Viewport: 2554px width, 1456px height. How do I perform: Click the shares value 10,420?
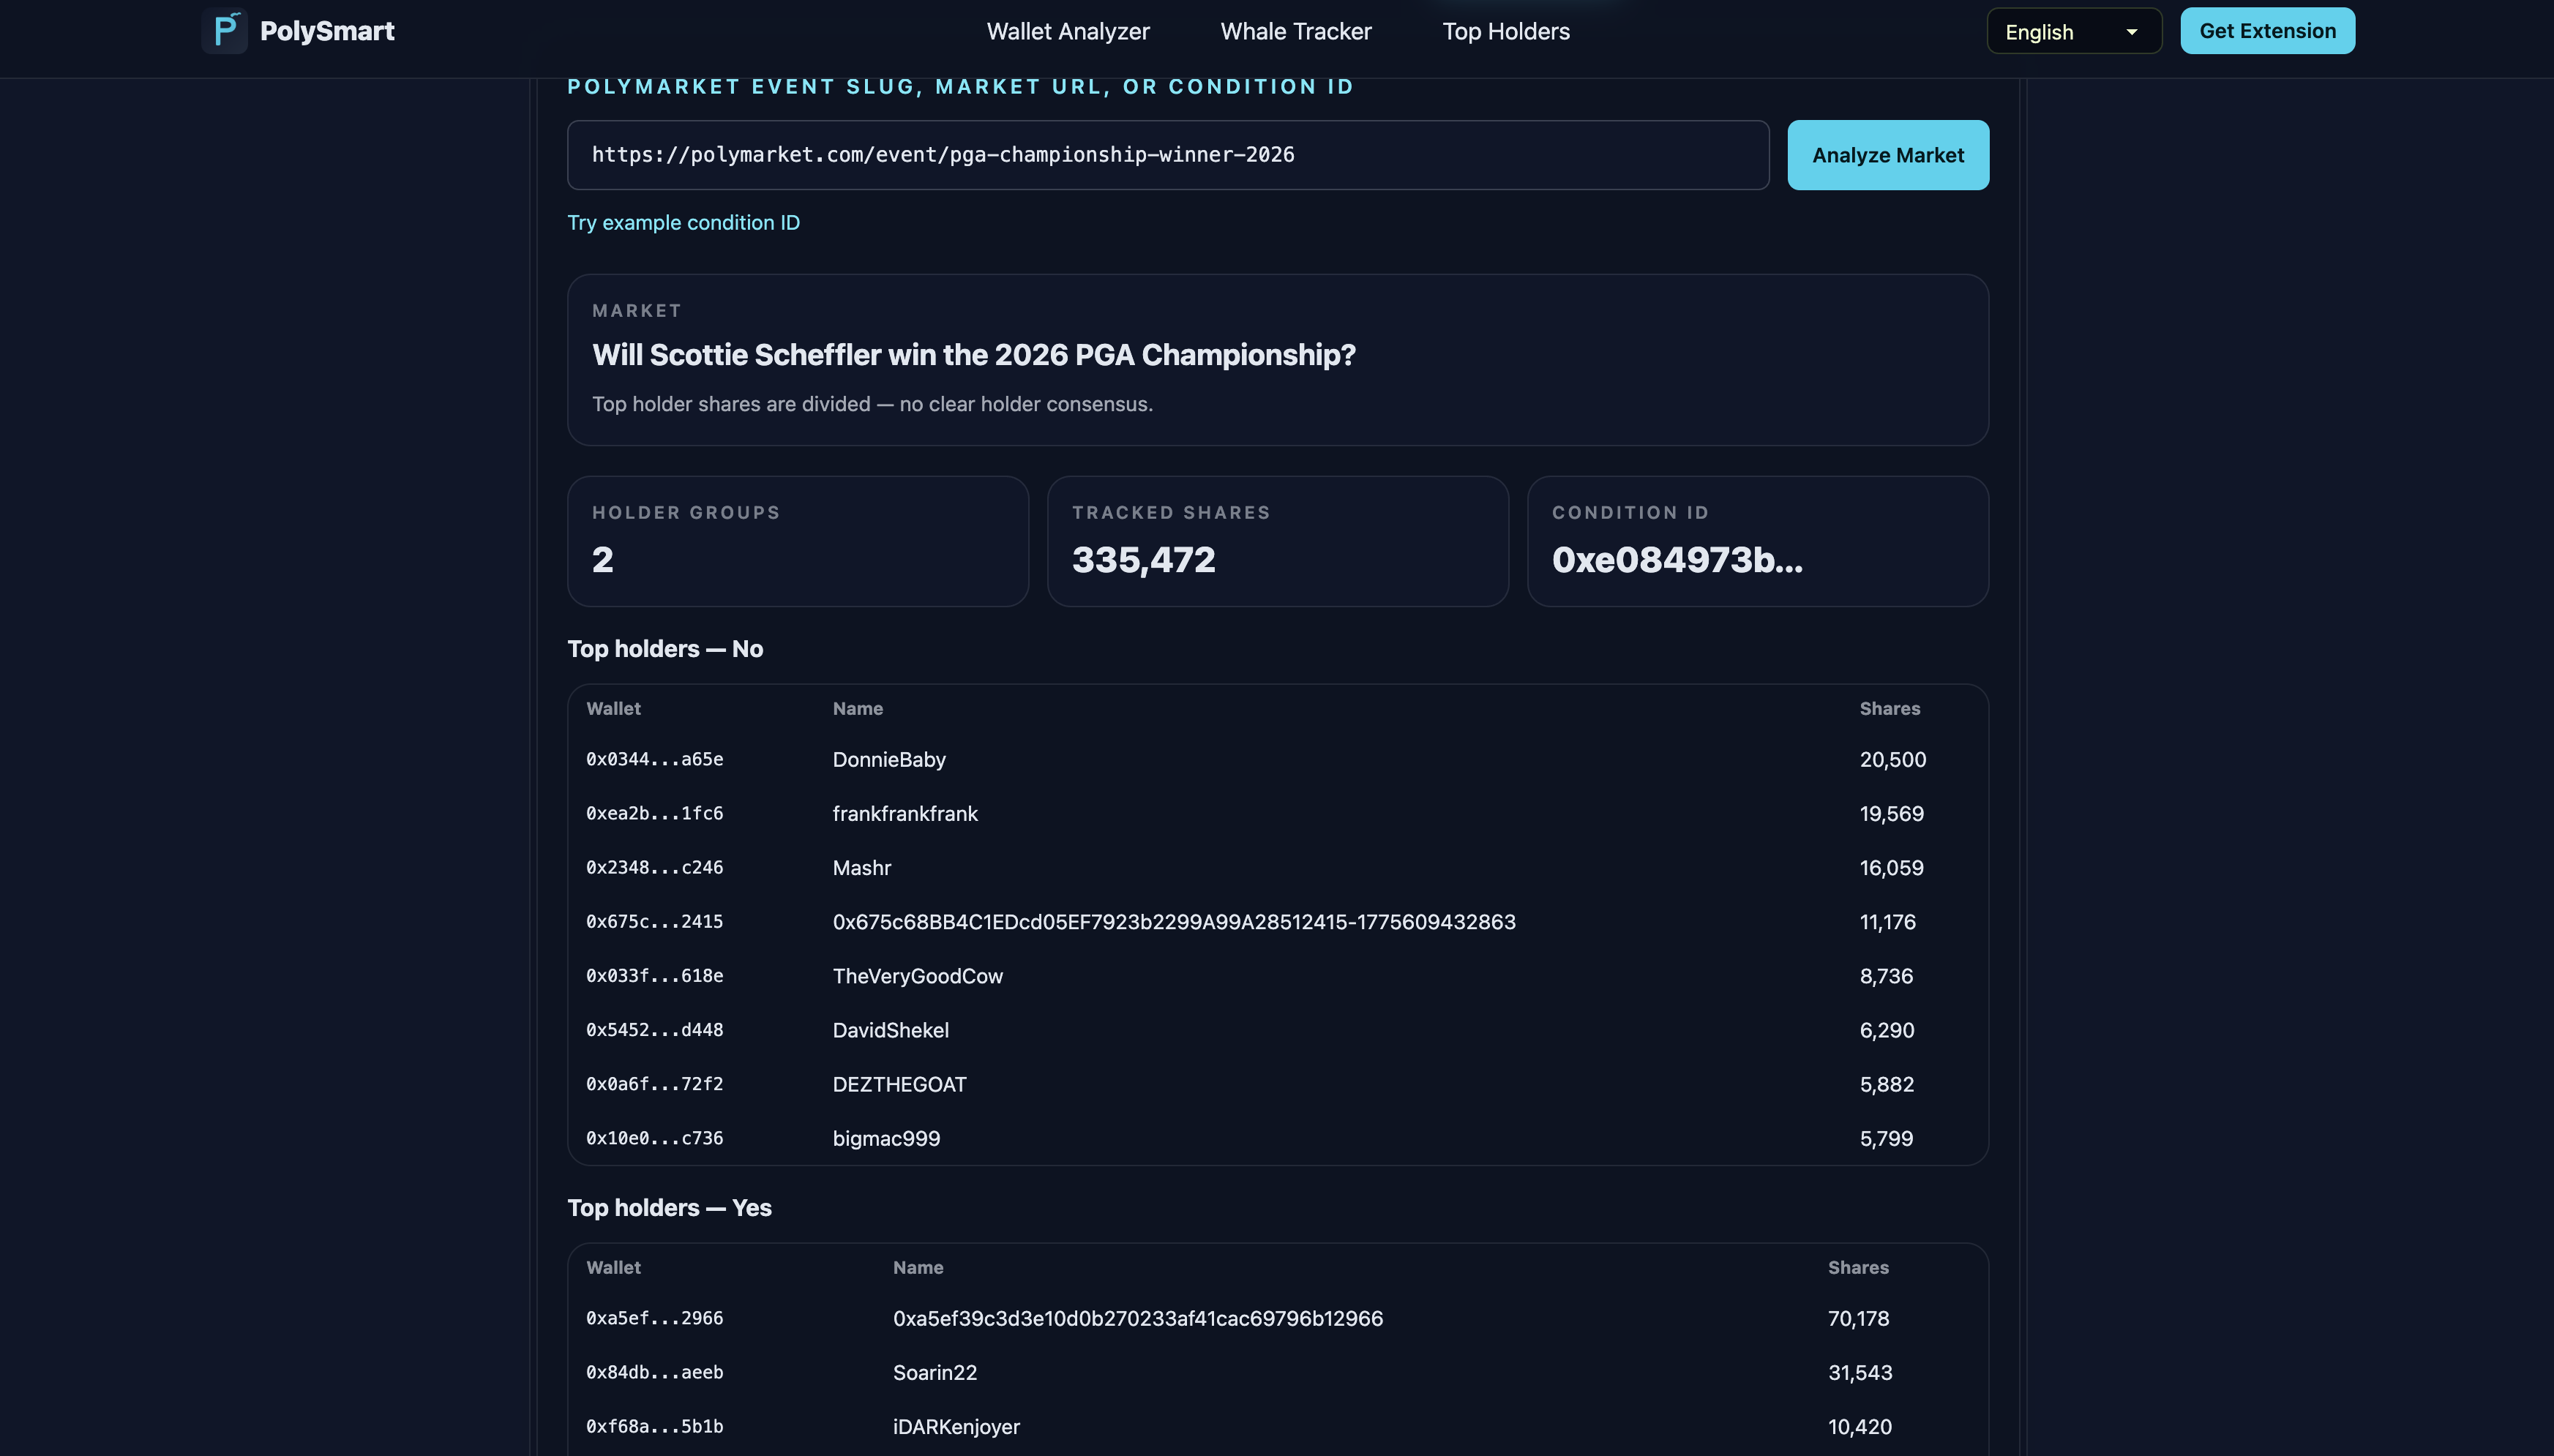tap(1860, 1427)
